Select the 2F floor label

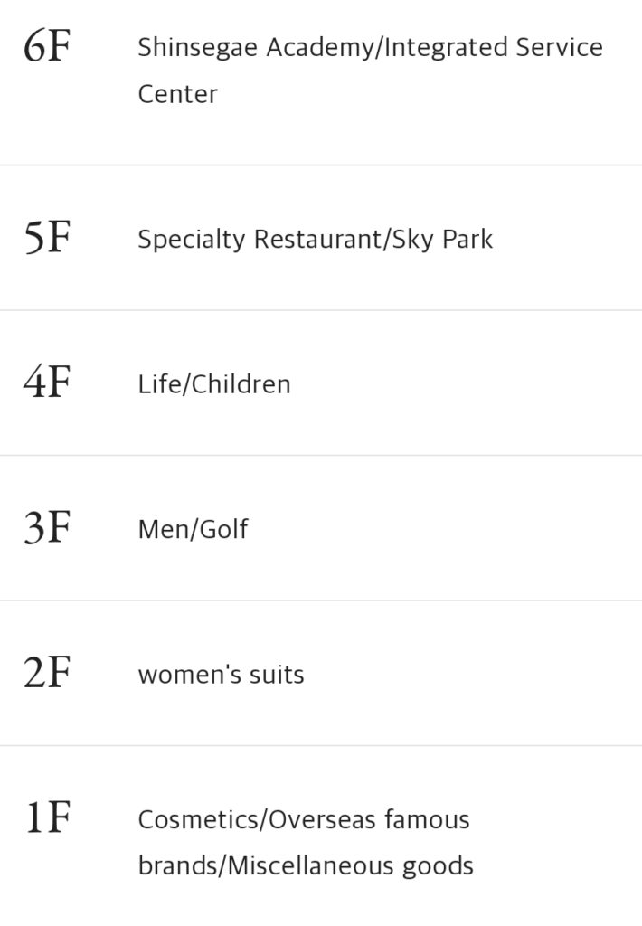pos(47,674)
